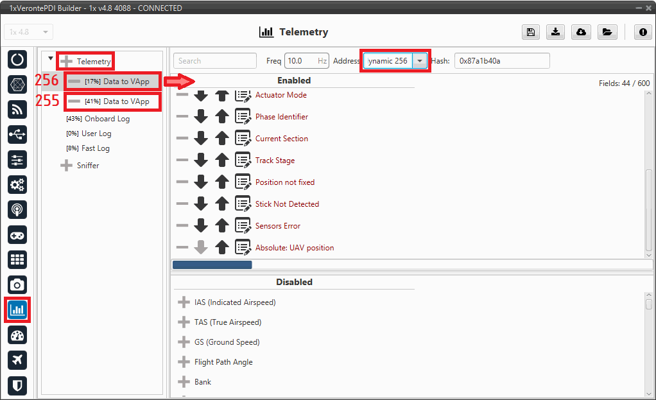Click the Search input field
This screenshot has width=656, height=400.
click(x=214, y=61)
